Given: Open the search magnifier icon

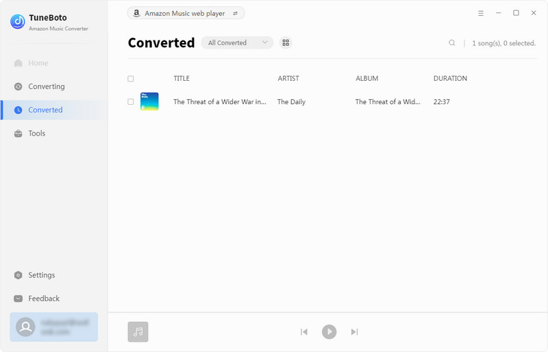Looking at the screenshot, I should [452, 42].
